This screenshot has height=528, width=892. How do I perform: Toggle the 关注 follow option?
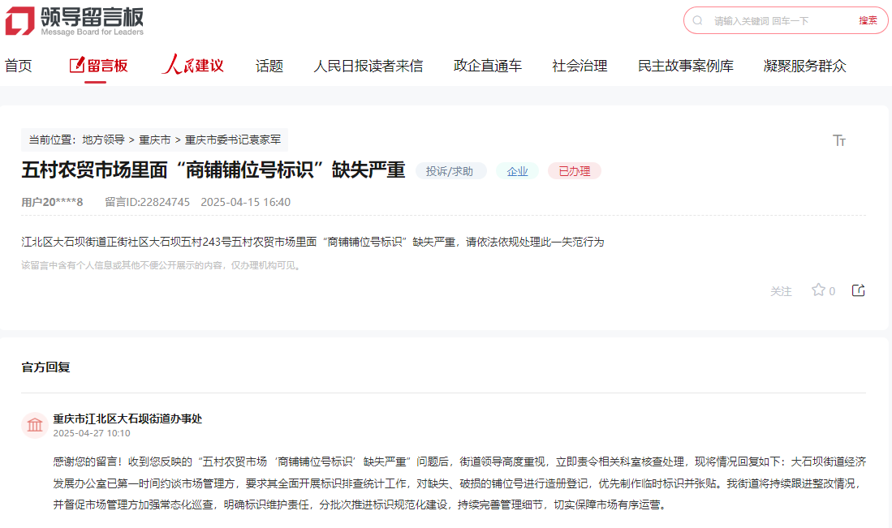point(782,290)
